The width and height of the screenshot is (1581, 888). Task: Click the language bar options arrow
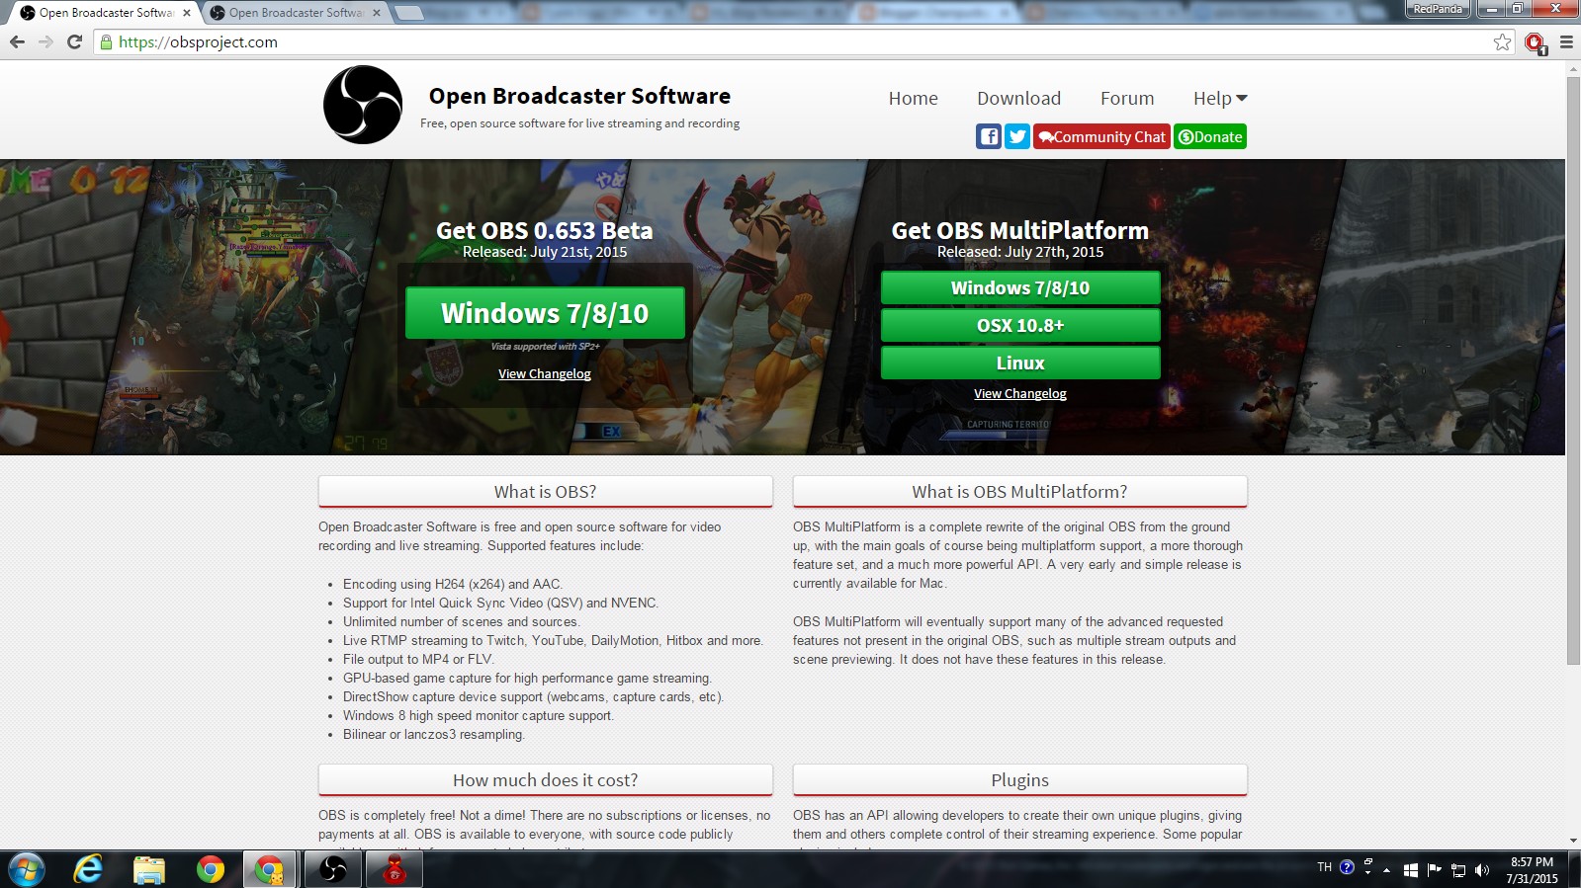(x=1367, y=873)
